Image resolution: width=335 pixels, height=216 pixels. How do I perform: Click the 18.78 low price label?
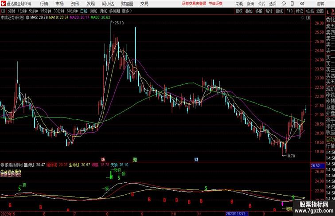point(290,156)
